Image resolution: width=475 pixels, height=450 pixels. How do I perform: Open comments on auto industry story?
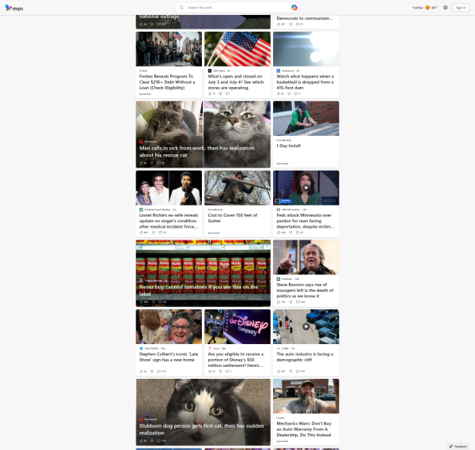coord(300,372)
